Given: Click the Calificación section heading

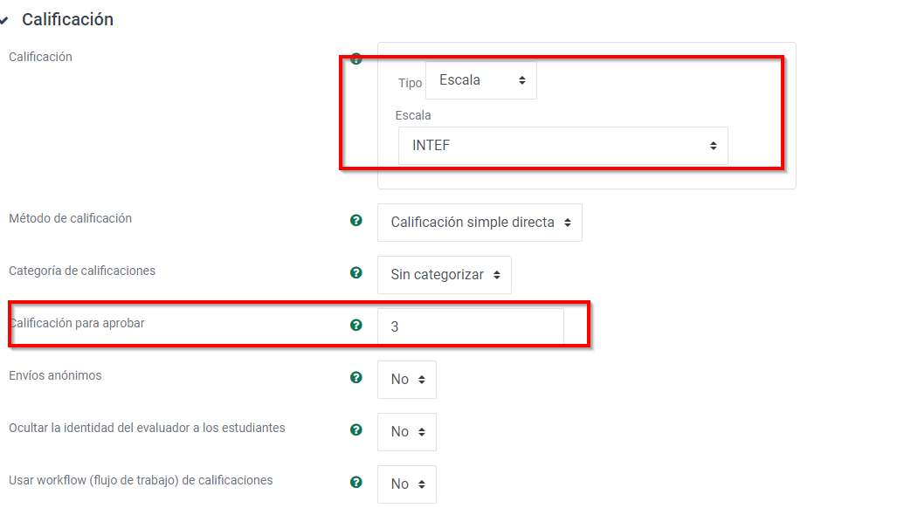Looking at the screenshot, I should tap(67, 19).
